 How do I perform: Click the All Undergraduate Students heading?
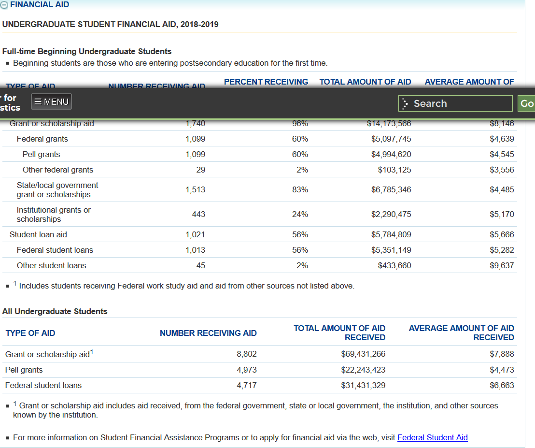(55, 312)
